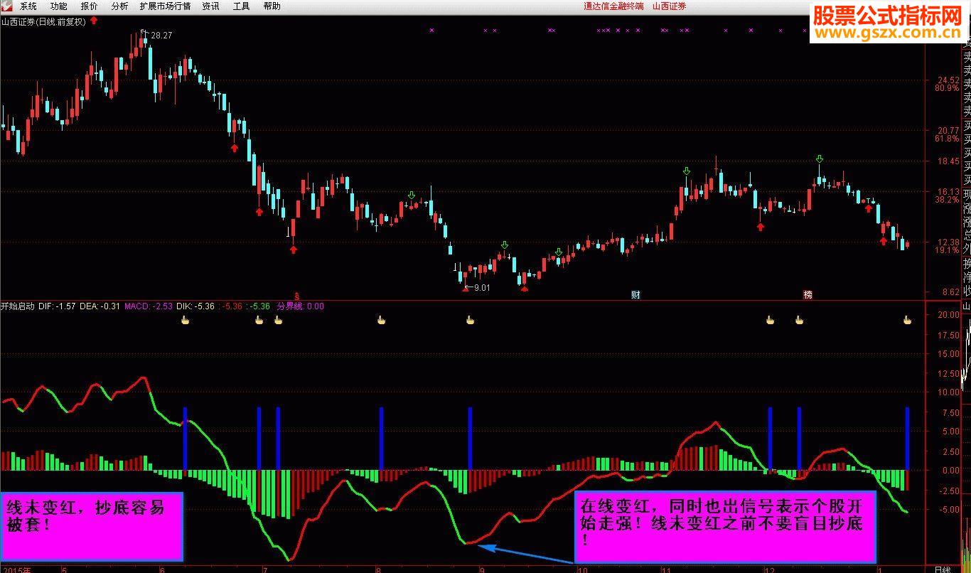Viewport: 971px width, 573px height.
Task: Open the 分析 menu
Action: 120,6
